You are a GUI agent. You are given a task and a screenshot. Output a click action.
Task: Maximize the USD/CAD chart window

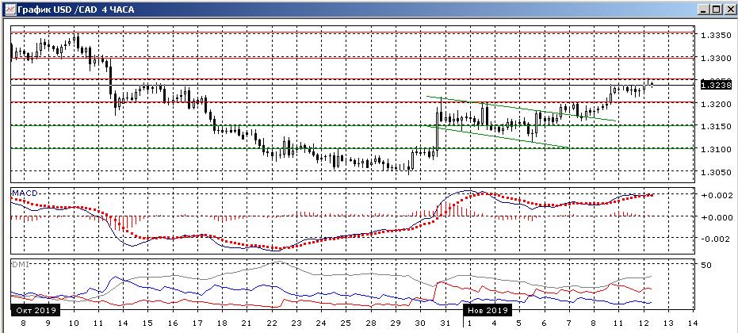(715, 9)
